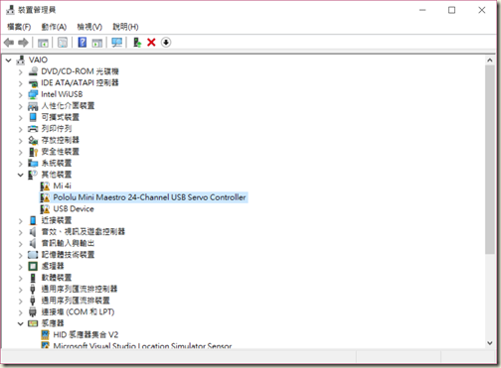Image resolution: width=501 pixels, height=368 pixels.
Task: Select the 列印佇列 label
Action: pos(56,129)
